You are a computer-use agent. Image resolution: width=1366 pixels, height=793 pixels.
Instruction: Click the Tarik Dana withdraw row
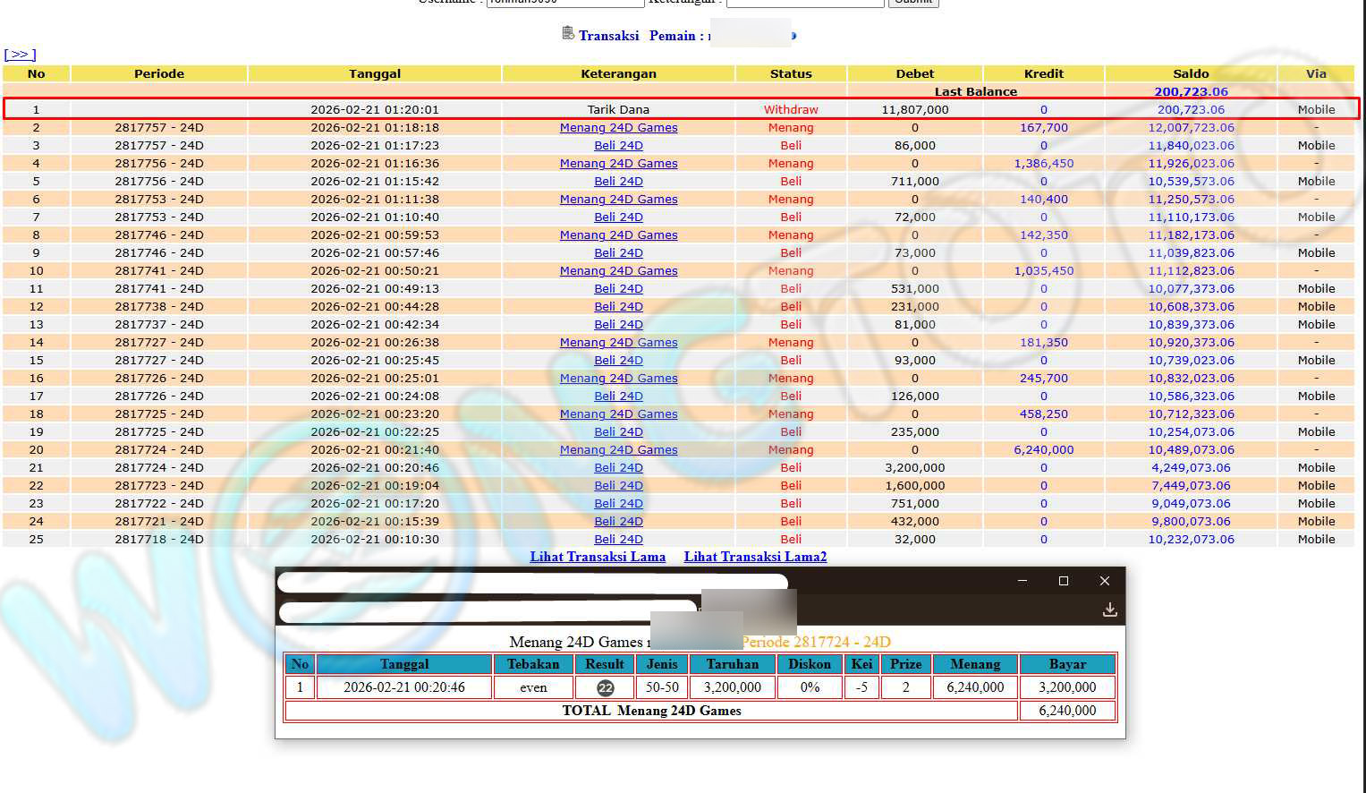tap(618, 109)
